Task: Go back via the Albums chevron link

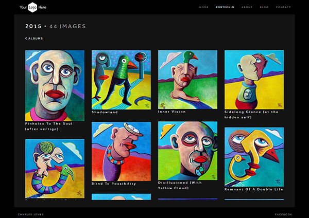Action: pos(34,39)
